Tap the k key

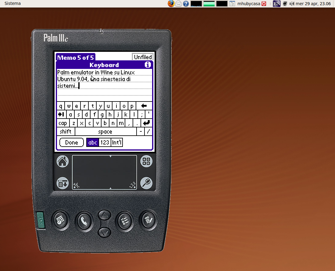click(126, 114)
